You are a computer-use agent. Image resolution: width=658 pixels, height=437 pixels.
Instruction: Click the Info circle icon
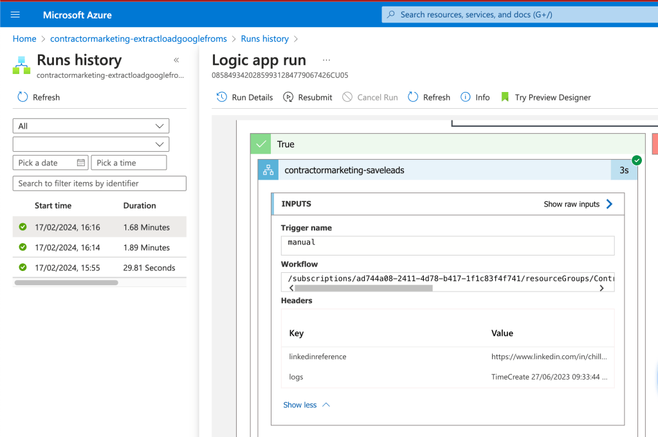pos(466,97)
